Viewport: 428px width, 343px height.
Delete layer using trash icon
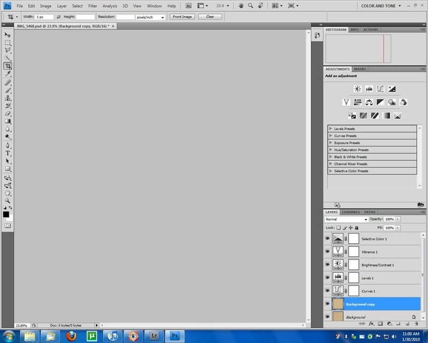click(x=416, y=324)
